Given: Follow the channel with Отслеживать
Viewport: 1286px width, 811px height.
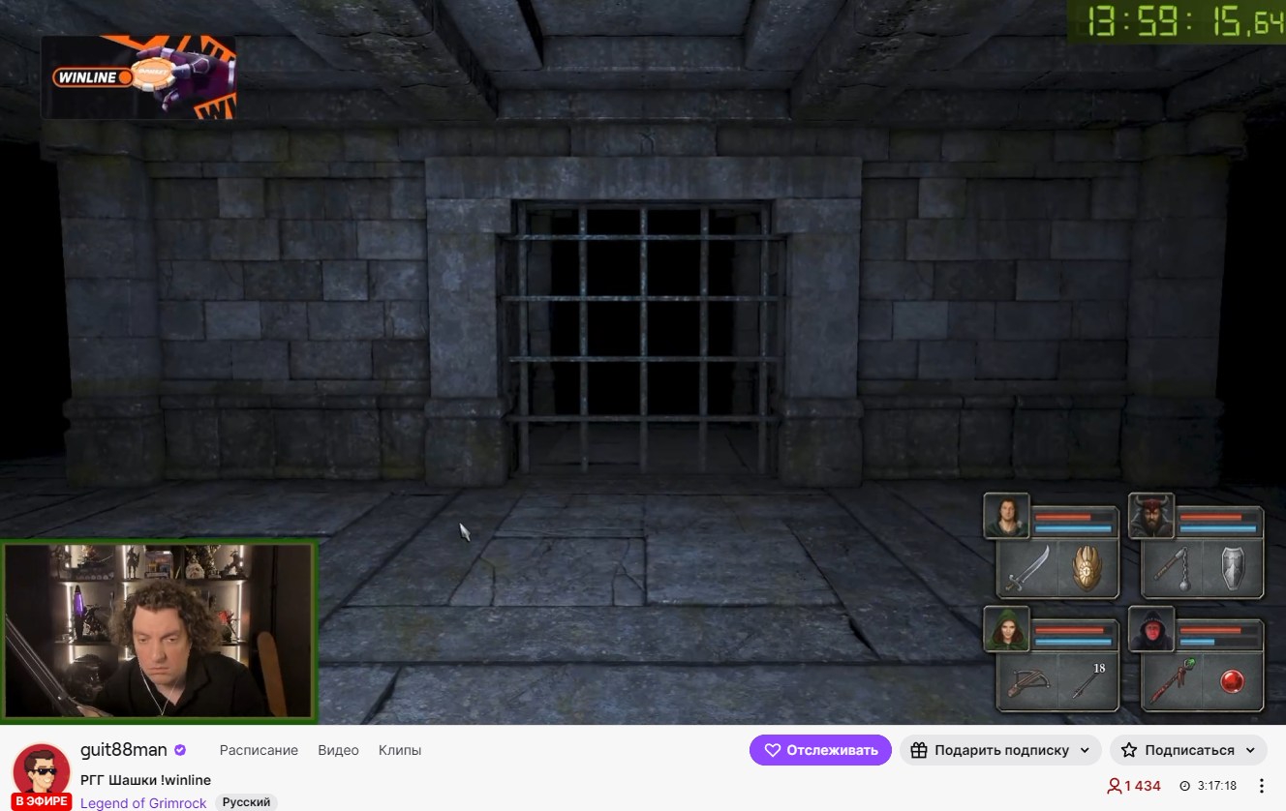Looking at the screenshot, I should coord(820,750).
